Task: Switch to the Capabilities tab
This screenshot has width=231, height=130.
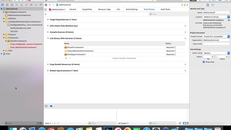Action: (87, 9)
